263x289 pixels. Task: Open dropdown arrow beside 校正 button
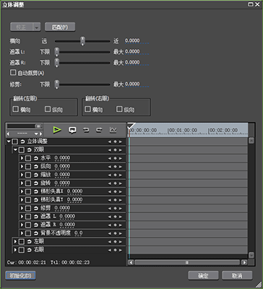37,27
